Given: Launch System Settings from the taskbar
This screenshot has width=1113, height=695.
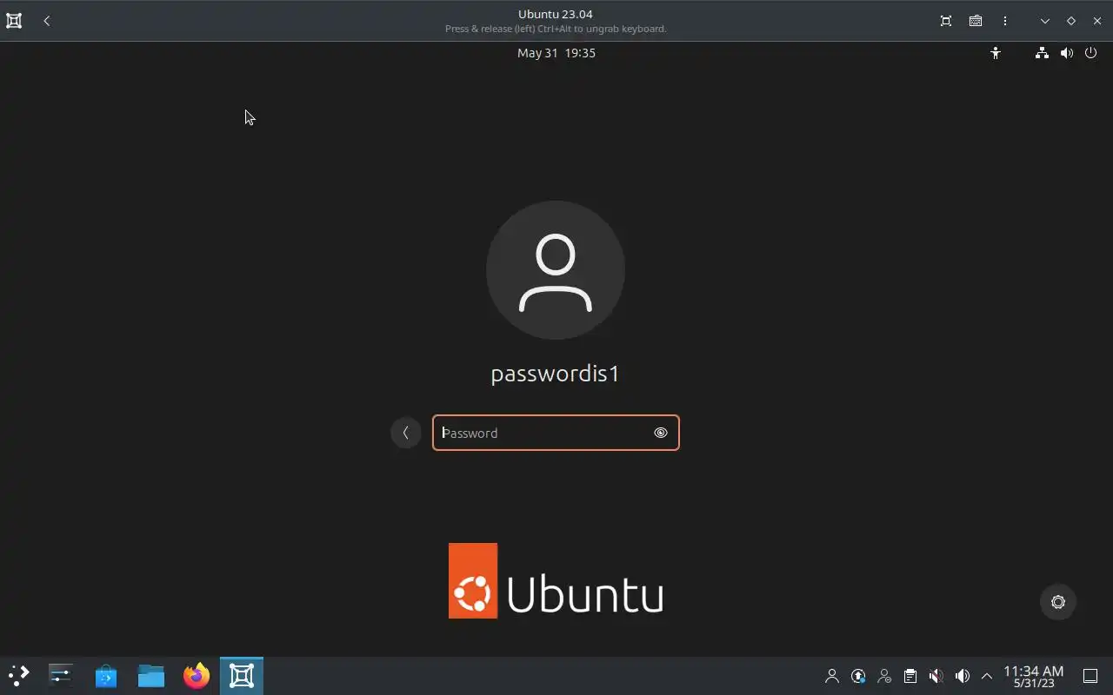Looking at the screenshot, I should [x=61, y=675].
